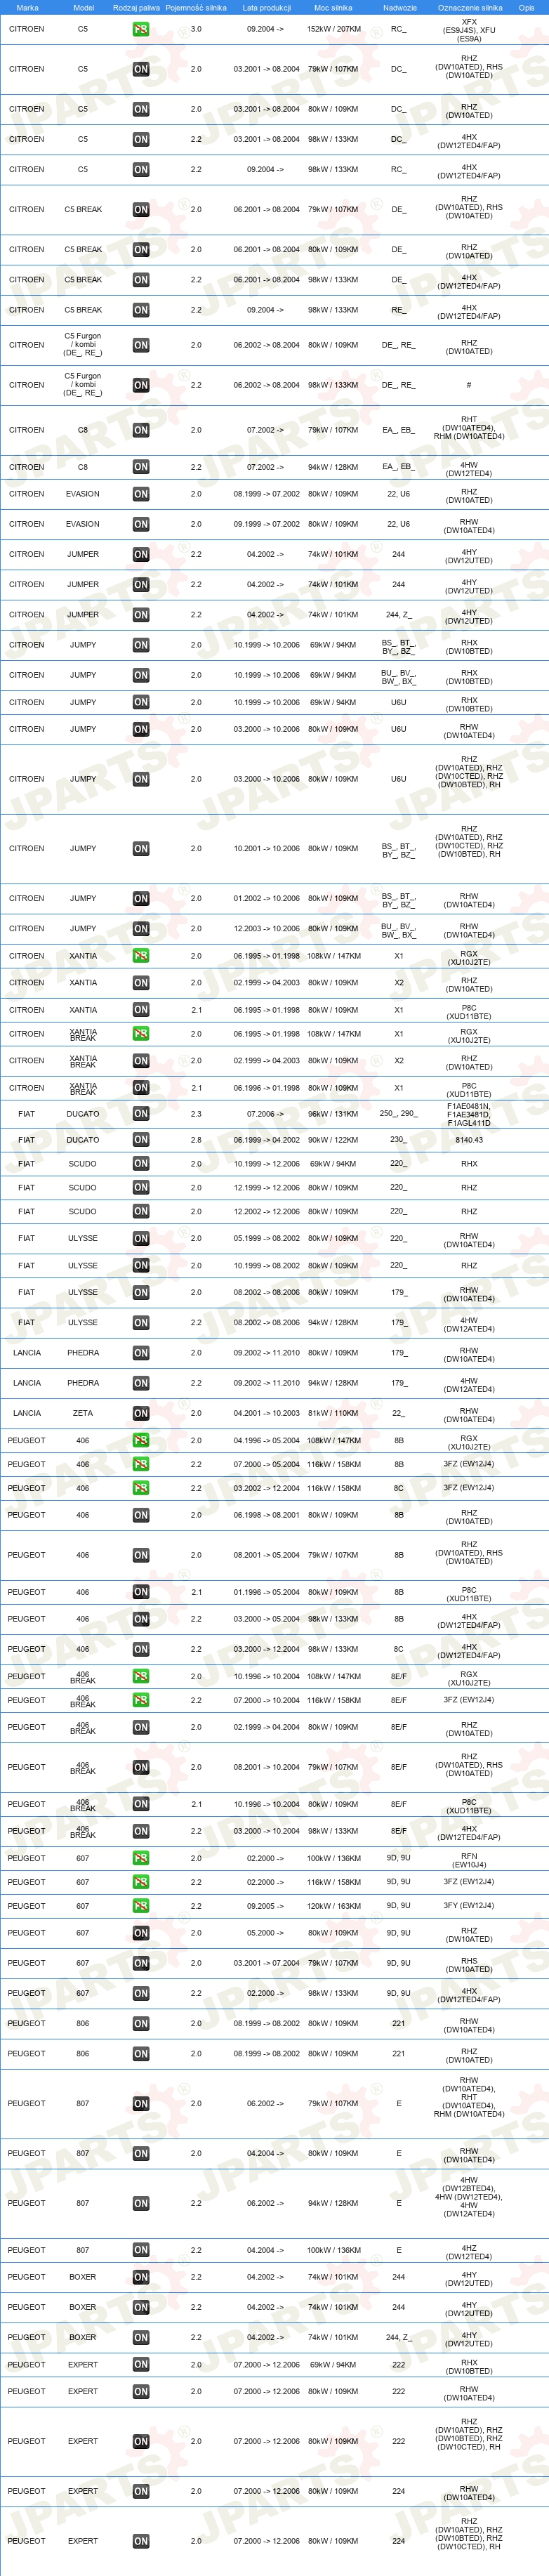Click ON icon in Lancia Zeta row
The image size is (549, 2576).
point(141,1413)
